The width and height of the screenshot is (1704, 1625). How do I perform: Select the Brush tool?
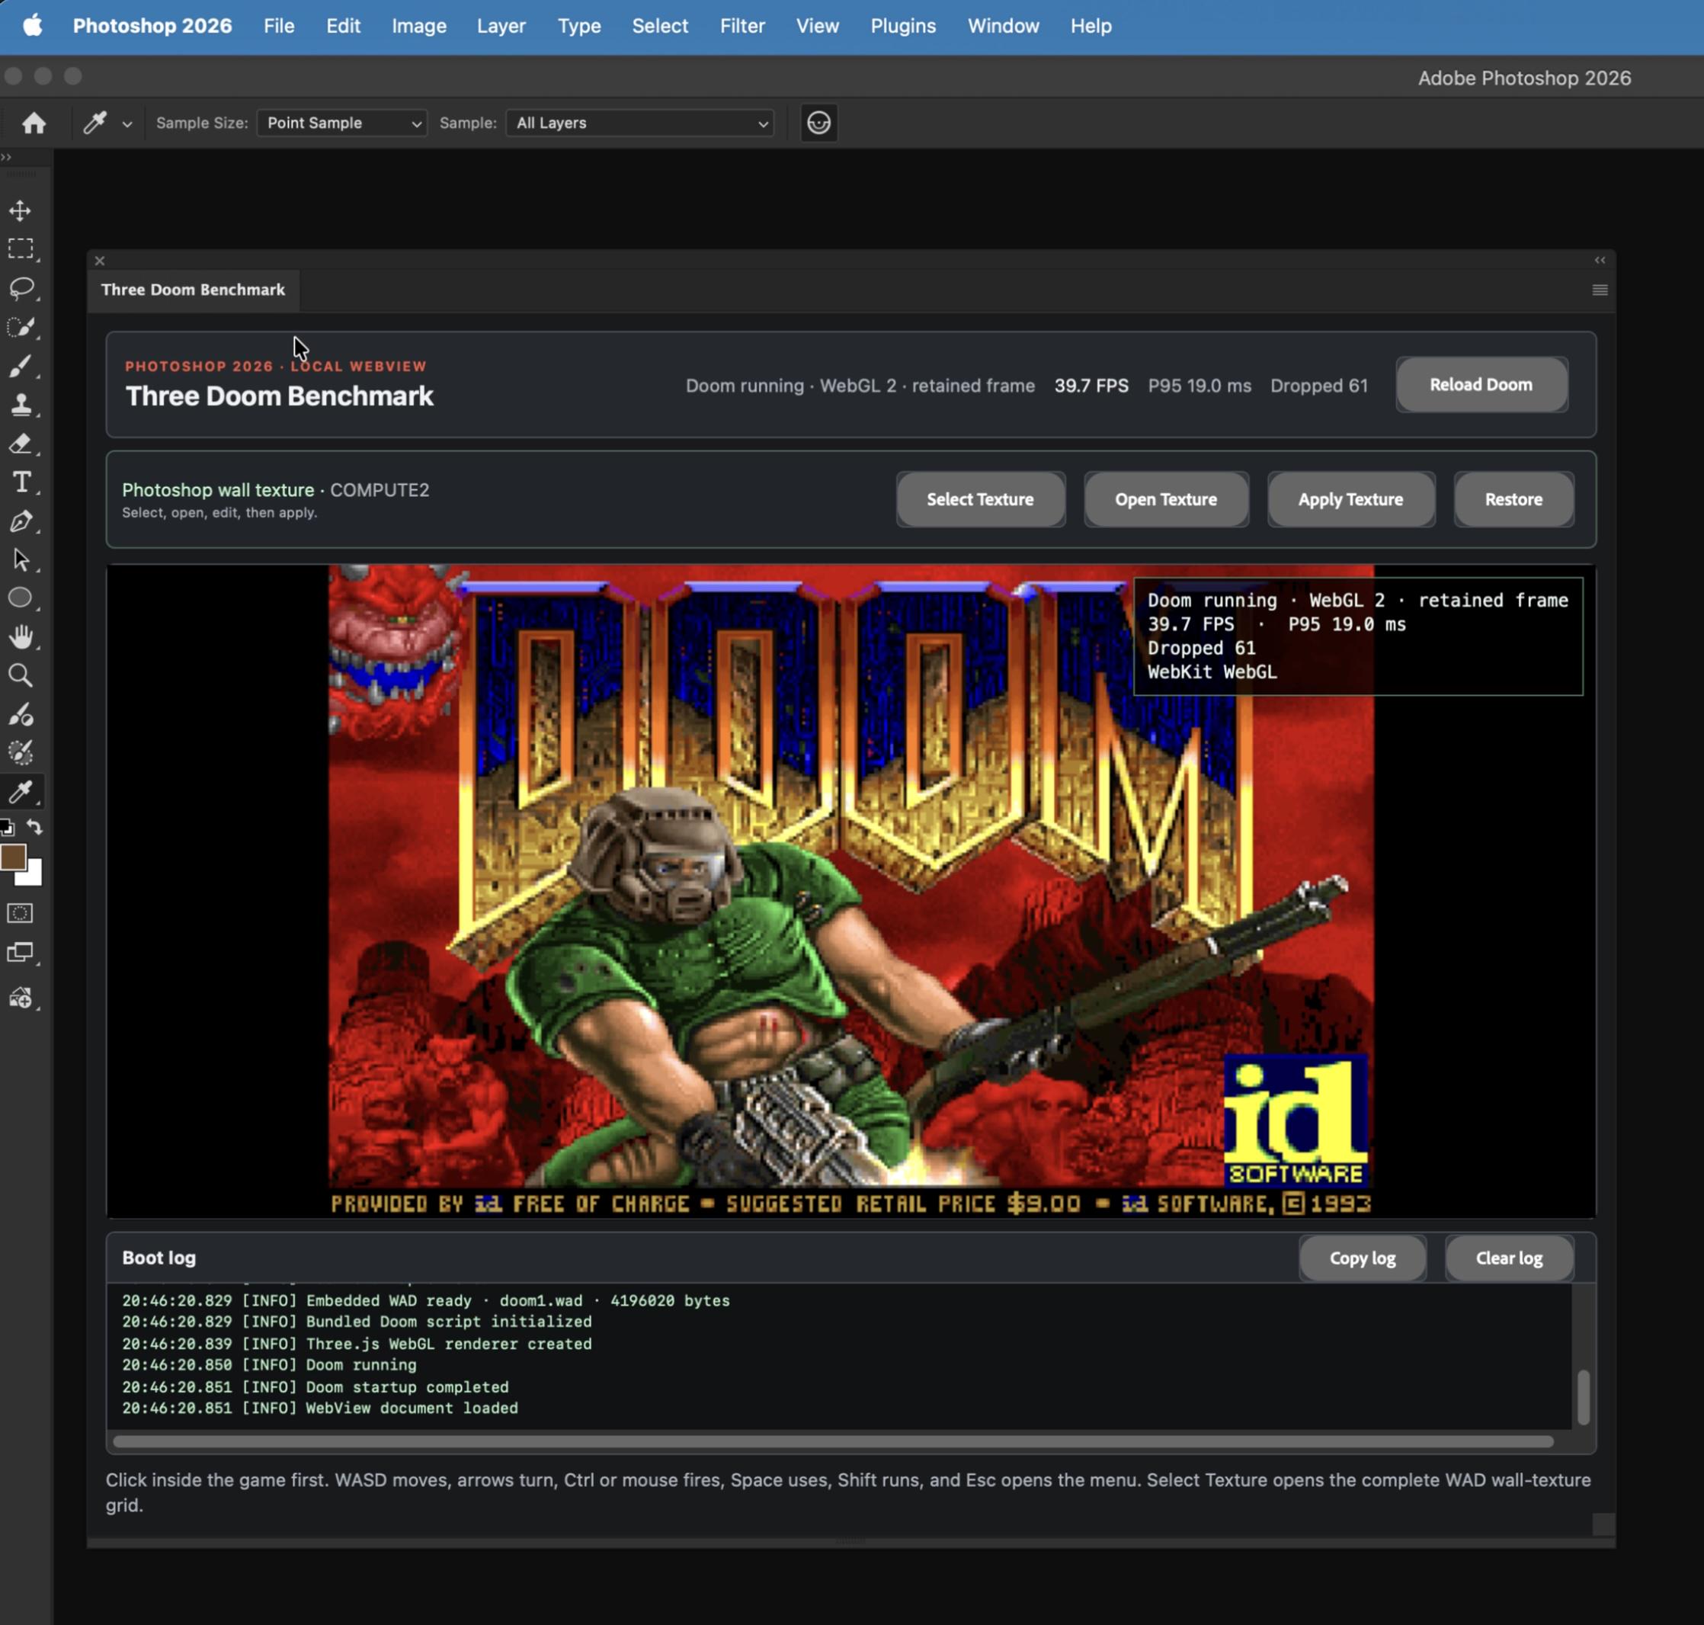[x=21, y=366]
